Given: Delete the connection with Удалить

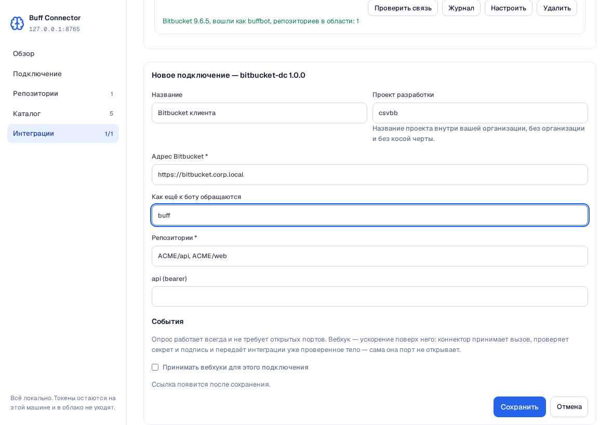Looking at the screenshot, I should [x=557, y=8].
